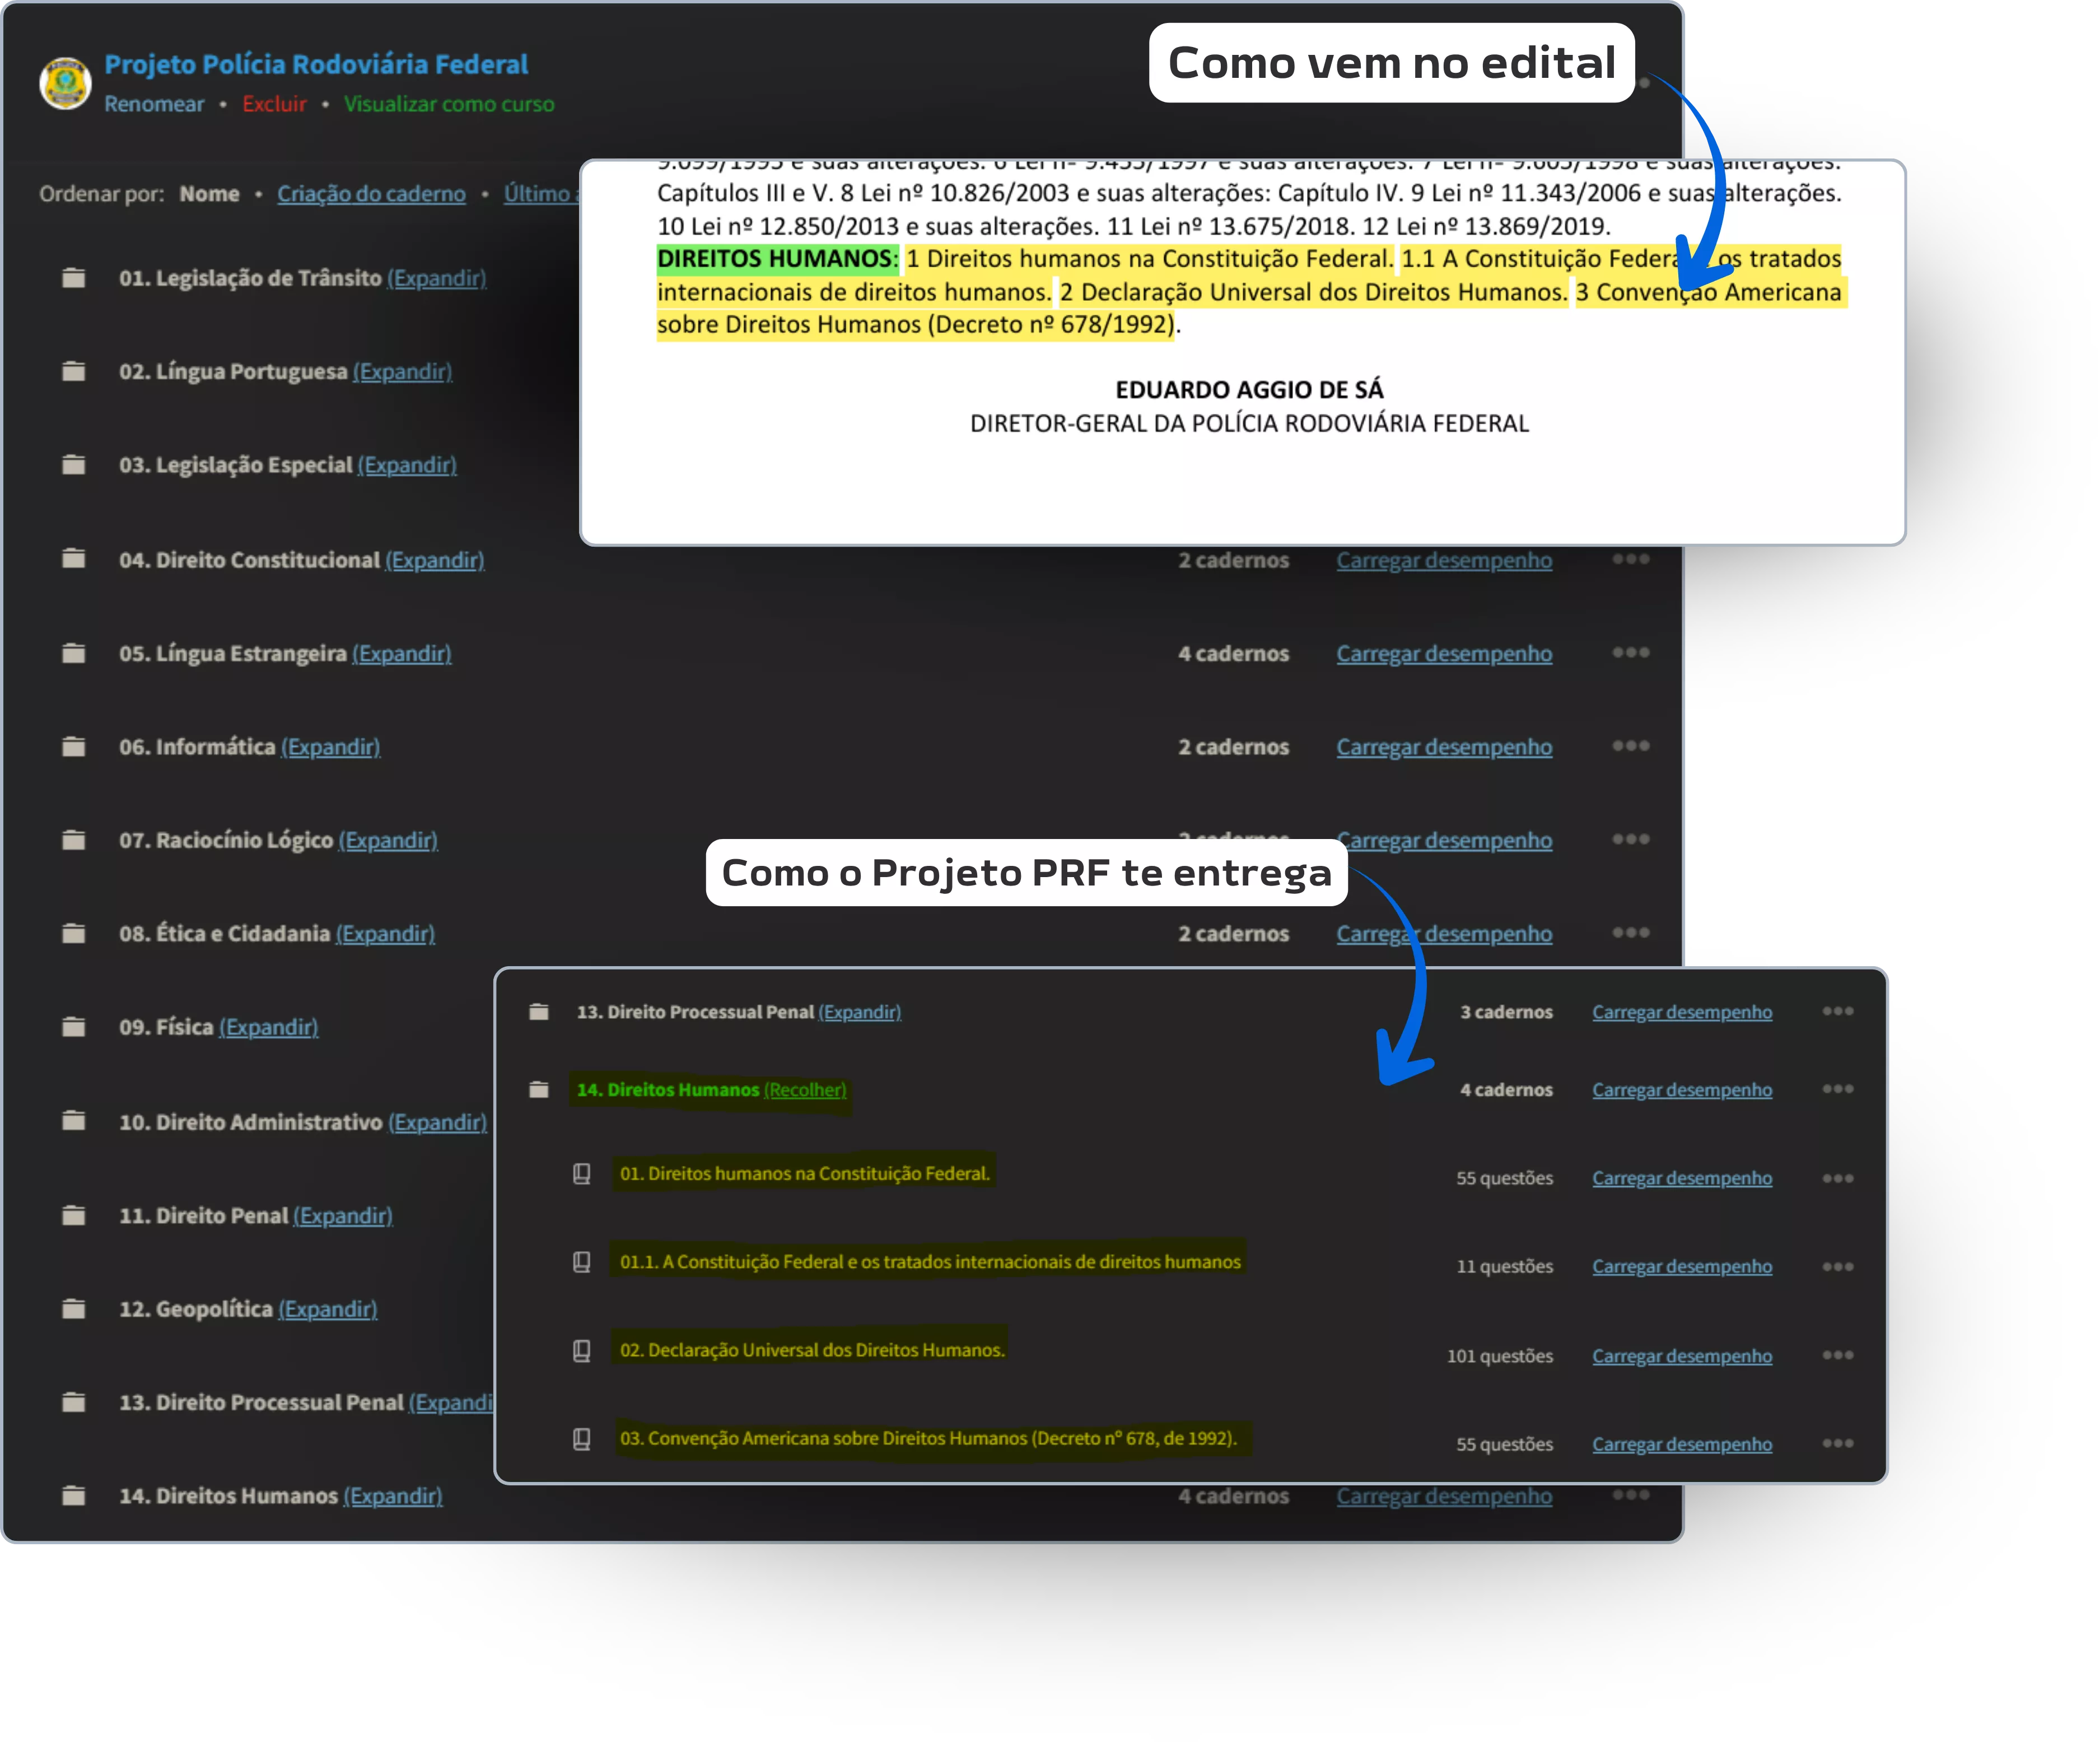Click notebook icon for Declaração Universal caderno
The image size is (2100, 1743).
tap(581, 1351)
